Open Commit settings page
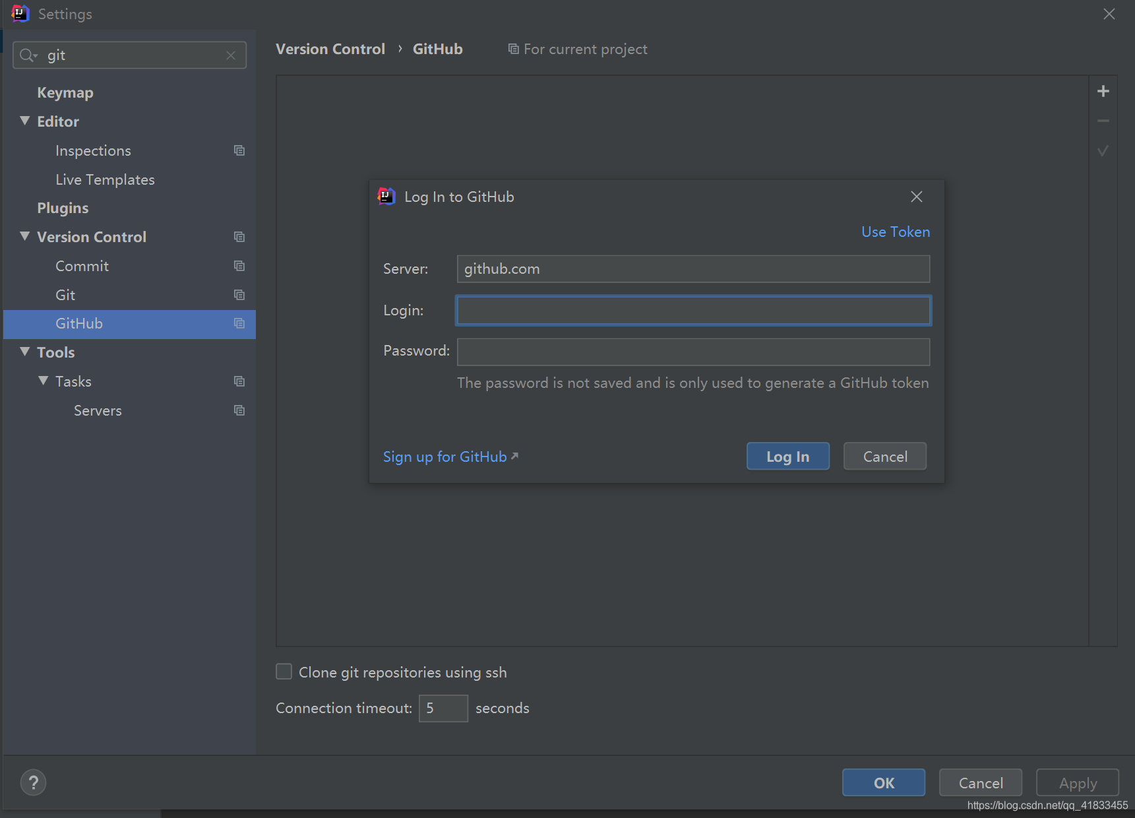 82,266
